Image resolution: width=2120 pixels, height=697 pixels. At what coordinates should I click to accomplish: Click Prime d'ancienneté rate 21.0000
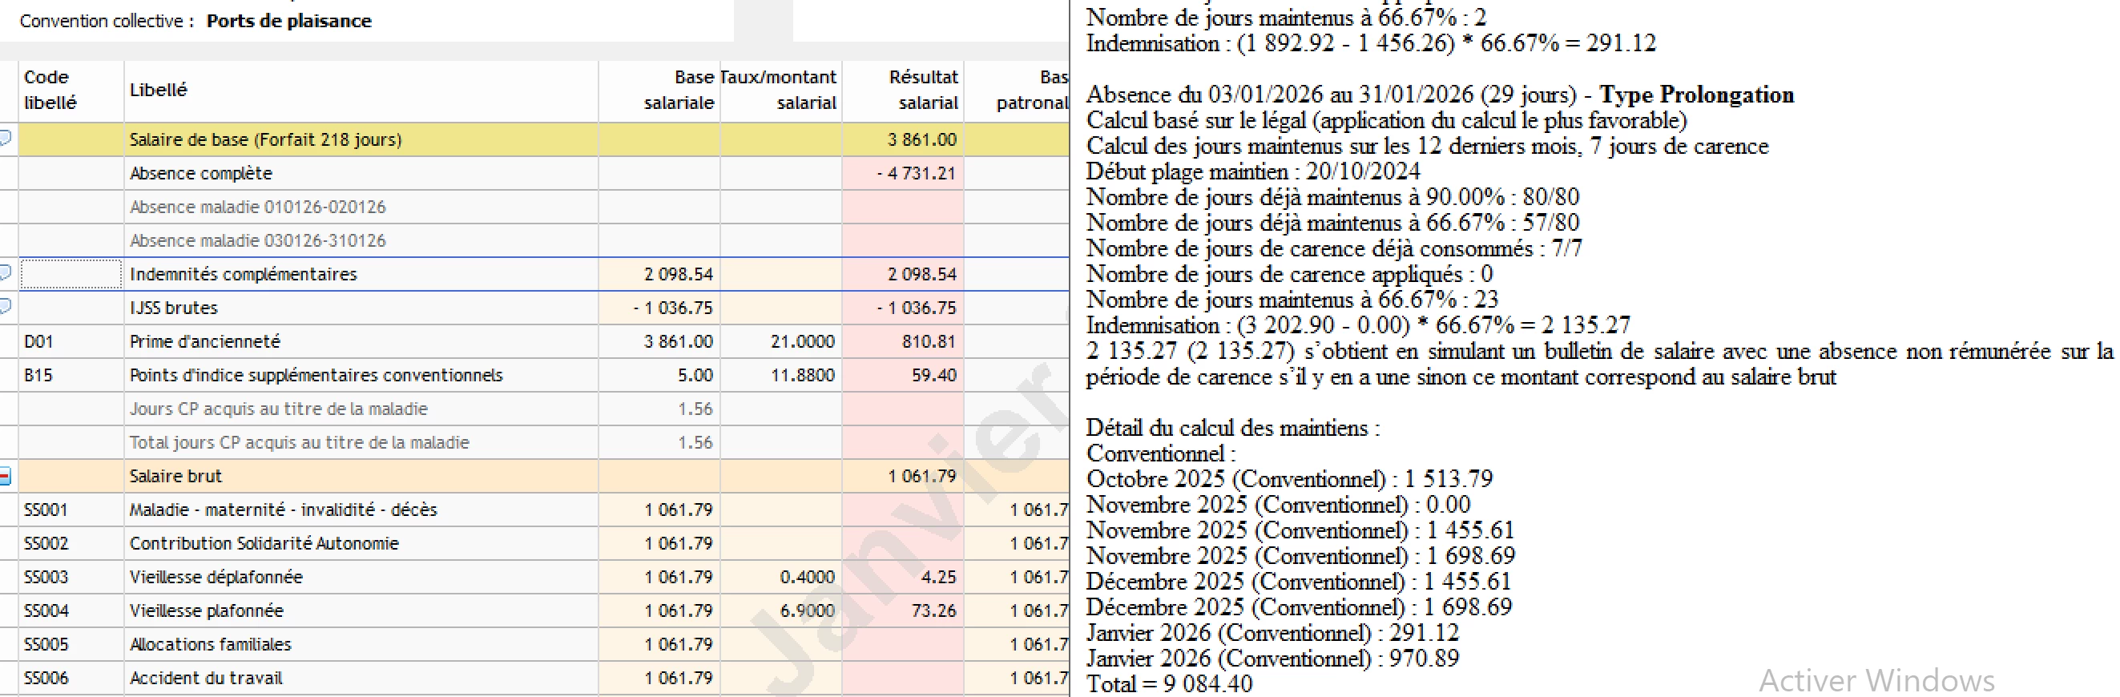pyautogui.click(x=802, y=341)
